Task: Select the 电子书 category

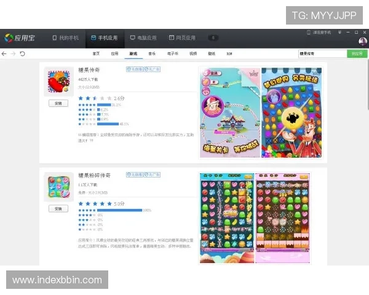Action: (x=172, y=53)
